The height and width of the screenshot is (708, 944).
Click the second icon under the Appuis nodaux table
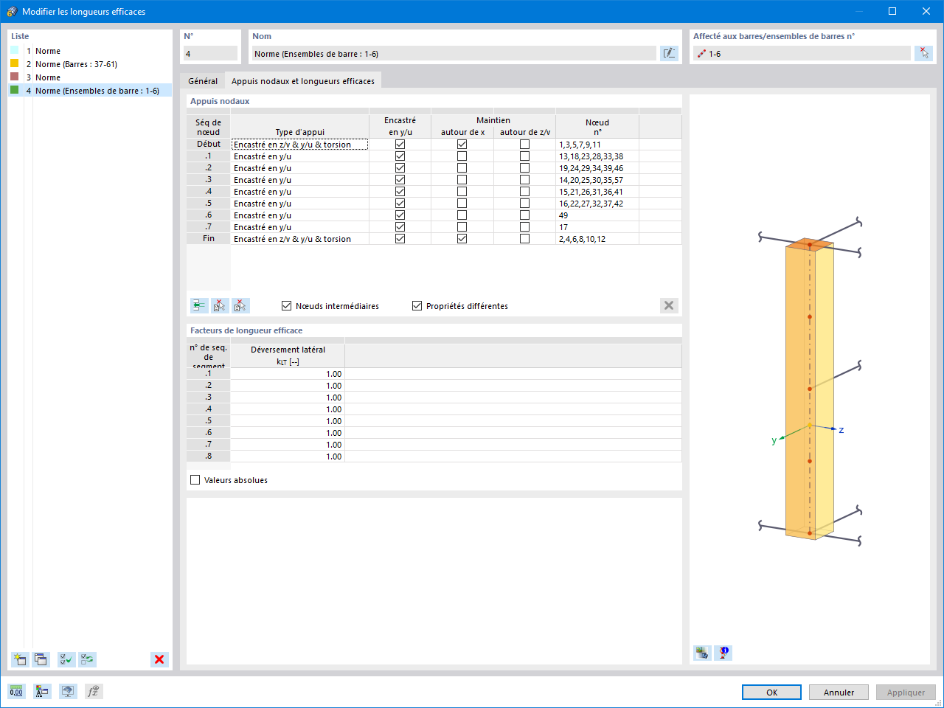[220, 305]
